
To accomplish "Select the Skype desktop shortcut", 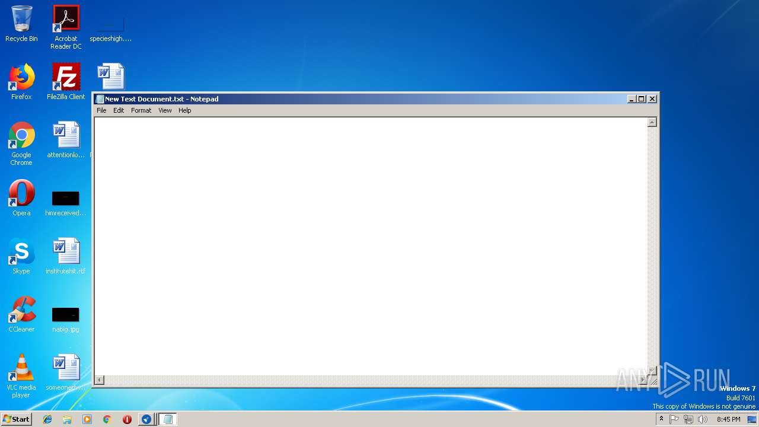I will 21,256.
